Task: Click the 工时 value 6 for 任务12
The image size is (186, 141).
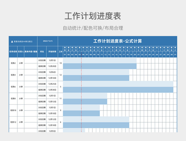Action: pos(60,122)
